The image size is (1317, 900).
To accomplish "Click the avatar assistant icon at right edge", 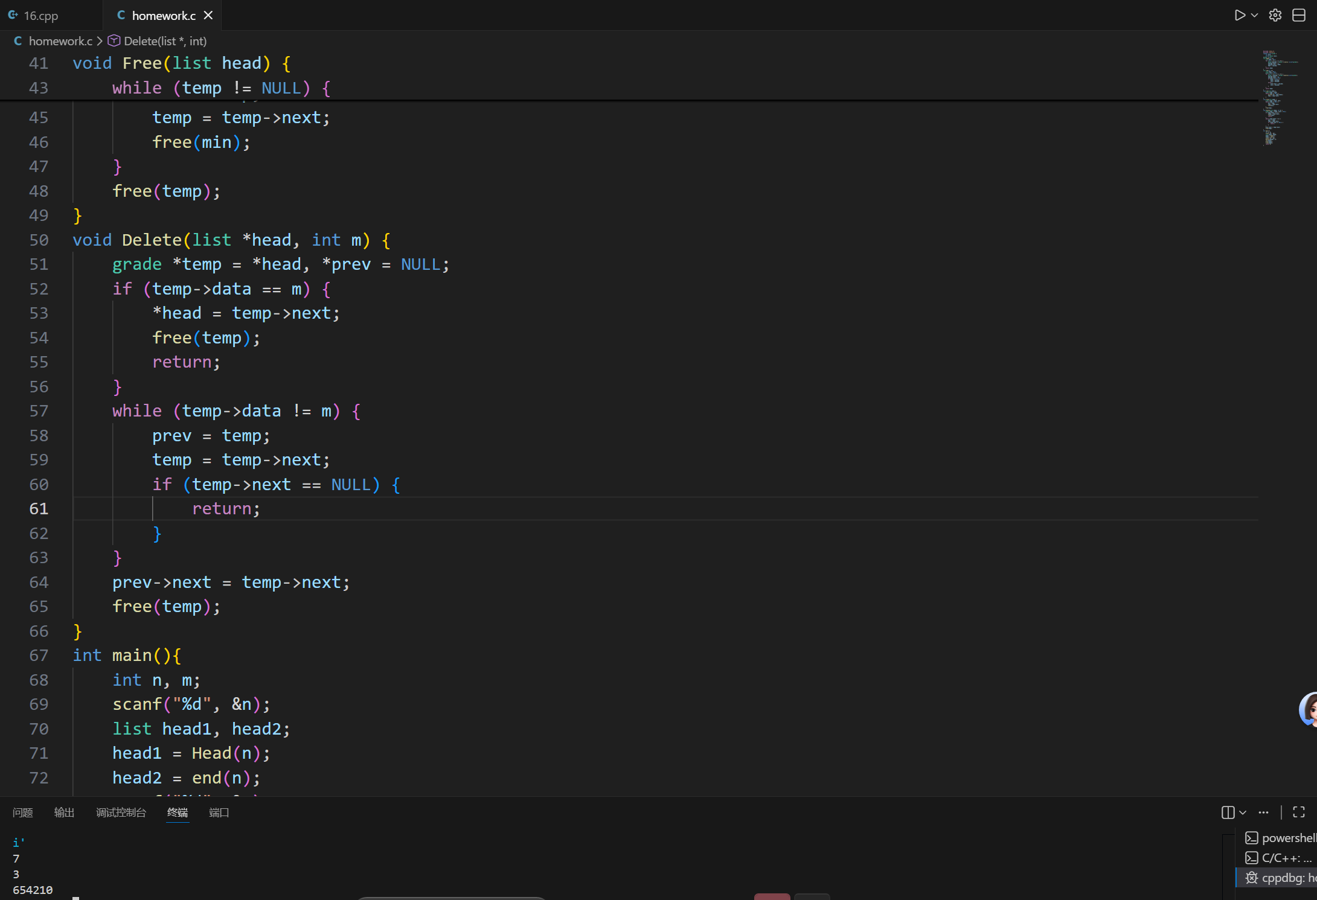I will [1309, 709].
